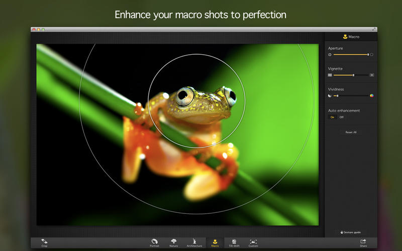Switch to Portrait mode

154,242
